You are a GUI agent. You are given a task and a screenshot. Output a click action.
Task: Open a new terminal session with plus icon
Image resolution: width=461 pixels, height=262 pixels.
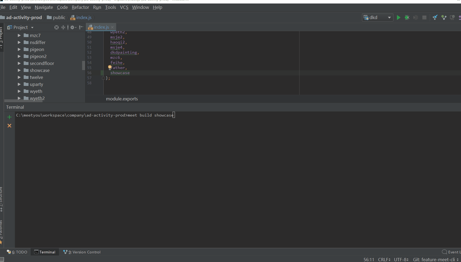[x=9, y=117]
